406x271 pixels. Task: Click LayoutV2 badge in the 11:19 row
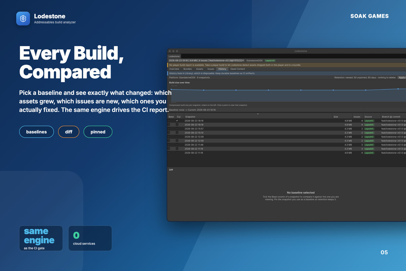369,149
